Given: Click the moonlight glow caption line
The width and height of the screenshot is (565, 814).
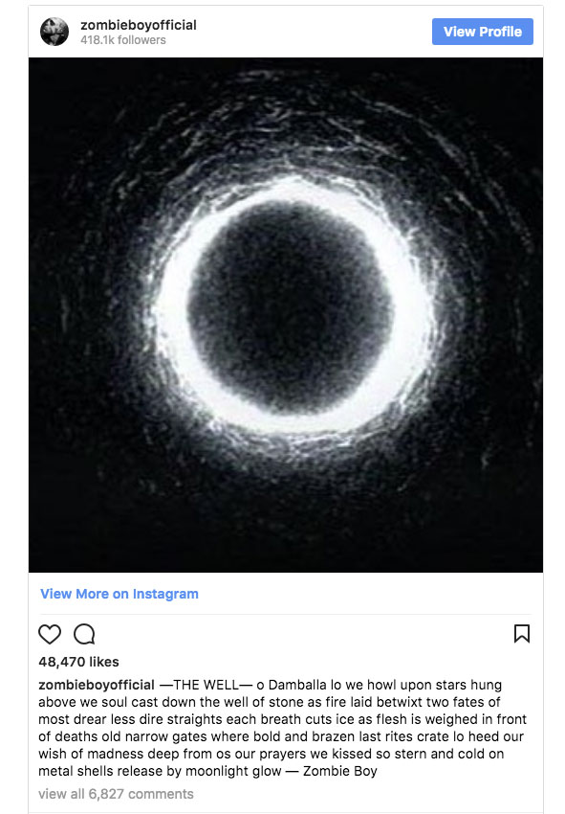Looking at the screenshot, I should pyautogui.click(x=207, y=771).
